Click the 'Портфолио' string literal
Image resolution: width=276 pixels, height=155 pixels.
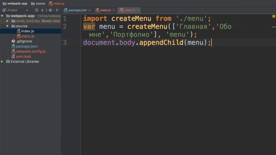132,34
